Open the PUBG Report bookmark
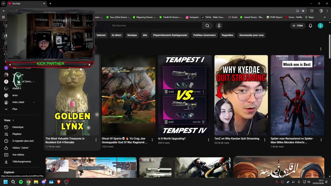Image resolution: width=331 pixels, height=186 pixels. coord(274,17)
